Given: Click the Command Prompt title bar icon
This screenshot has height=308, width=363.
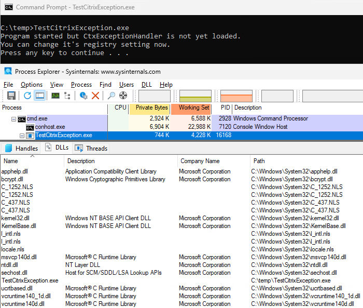Looking at the screenshot, I should tap(9, 7).
